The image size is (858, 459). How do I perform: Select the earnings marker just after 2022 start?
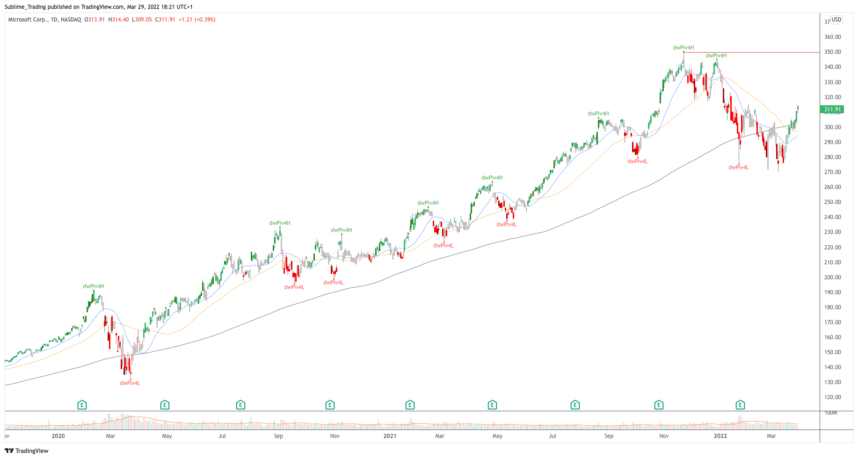click(x=740, y=405)
